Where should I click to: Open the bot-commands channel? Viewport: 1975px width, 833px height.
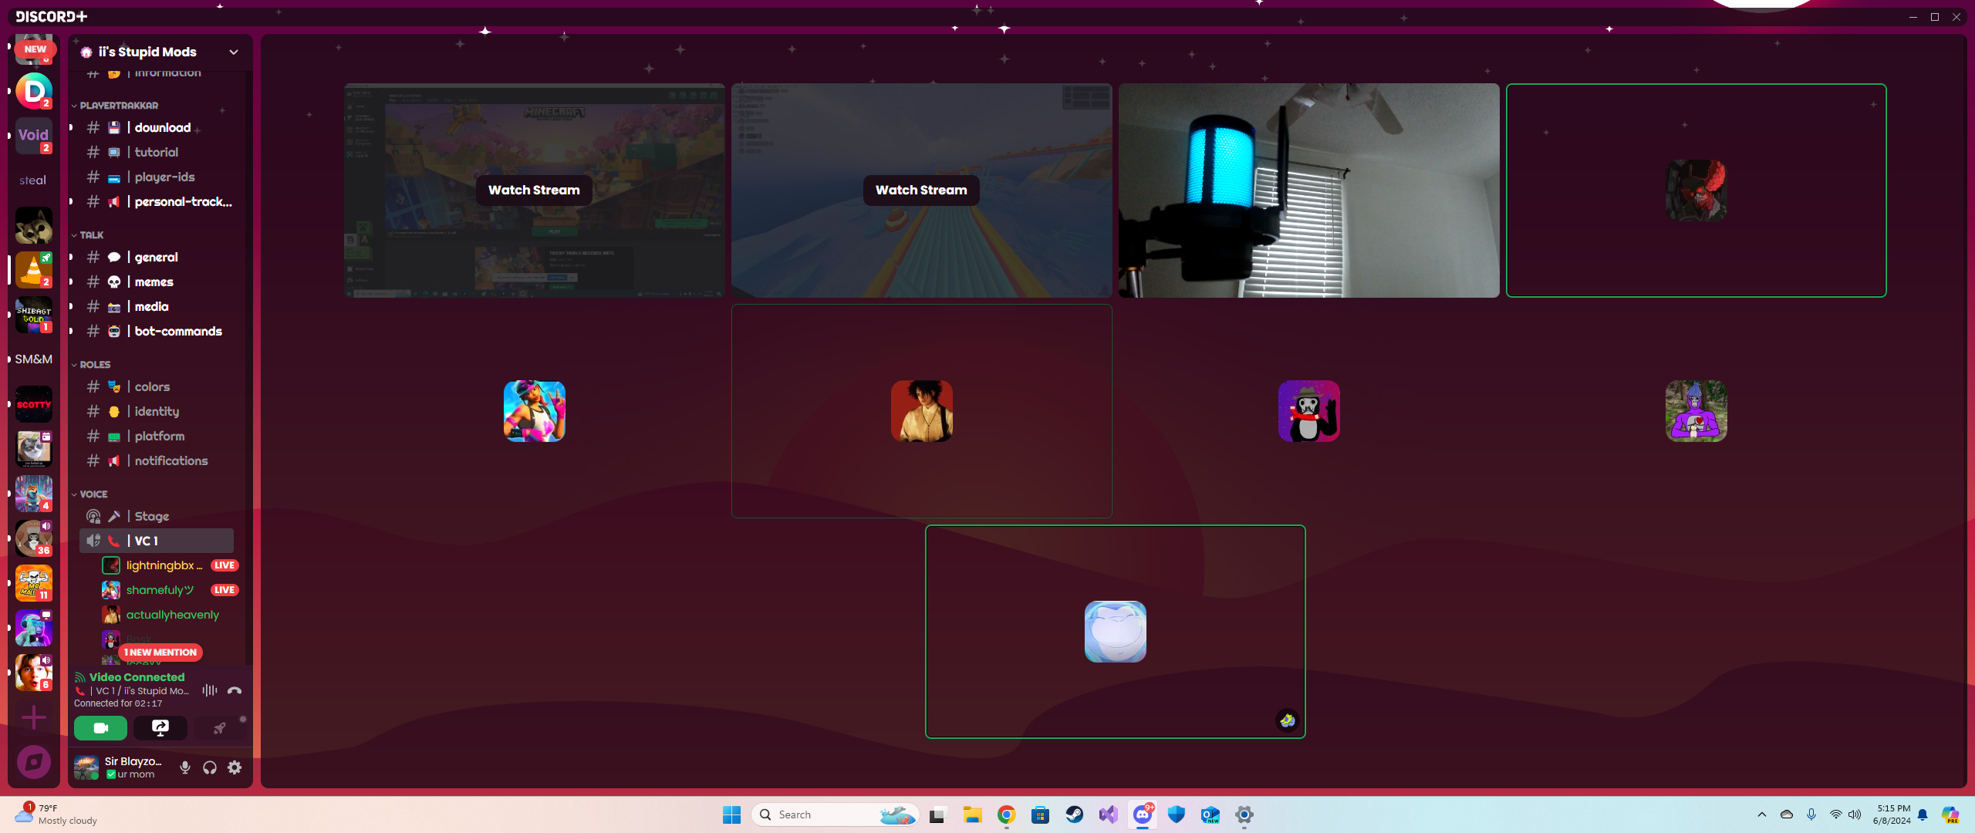(177, 331)
